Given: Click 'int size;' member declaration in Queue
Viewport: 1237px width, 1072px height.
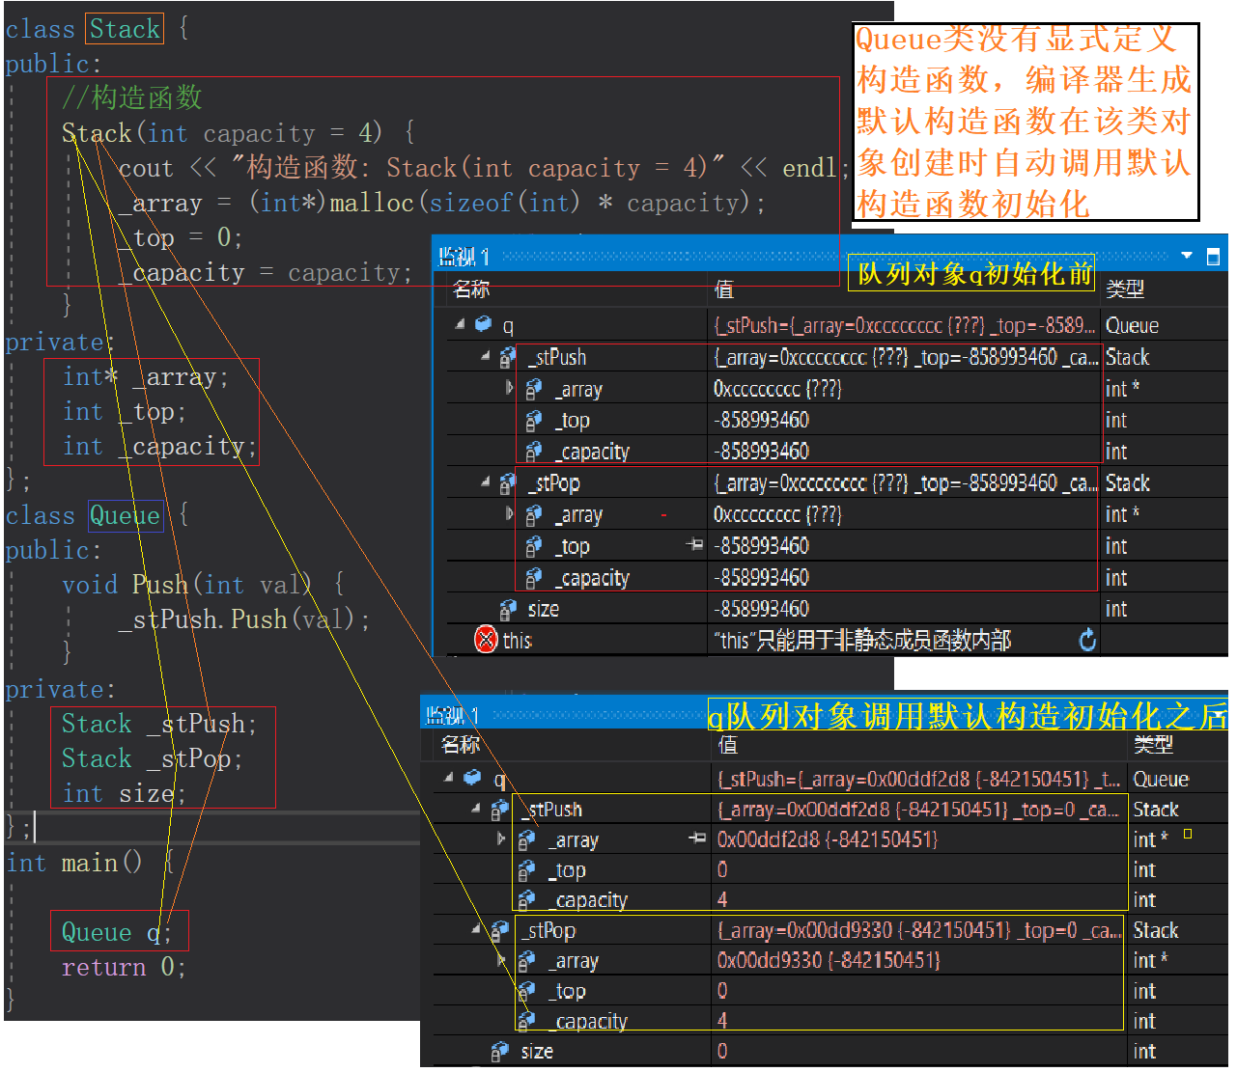Looking at the screenshot, I should [x=124, y=793].
